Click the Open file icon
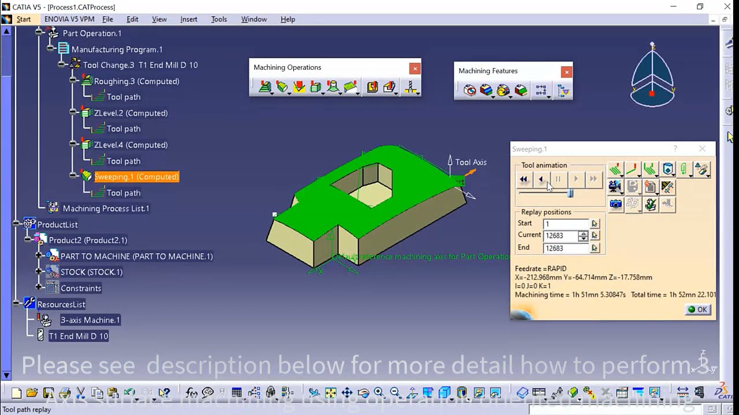The height and width of the screenshot is (415, 739). (x=32, y=393)
